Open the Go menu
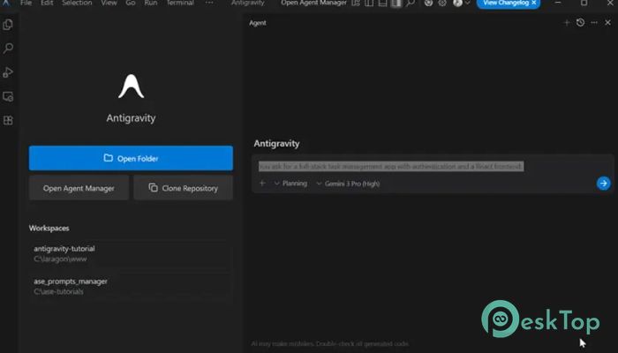Image resolution: width=618 pixels, height=353 pixels. [131, 3]
